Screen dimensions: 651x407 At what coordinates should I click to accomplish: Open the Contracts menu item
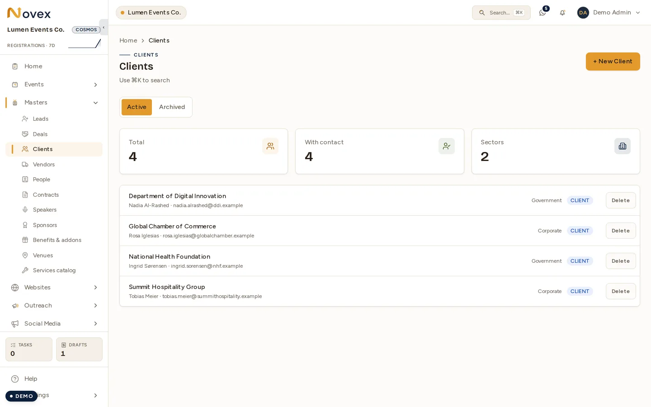54,195
